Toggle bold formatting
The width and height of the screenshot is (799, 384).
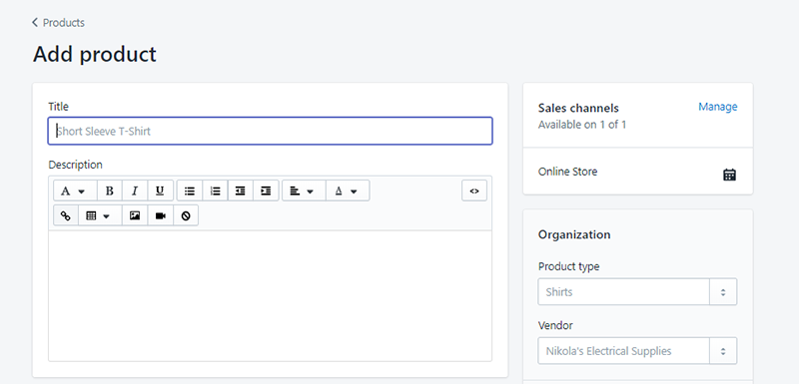110,191
